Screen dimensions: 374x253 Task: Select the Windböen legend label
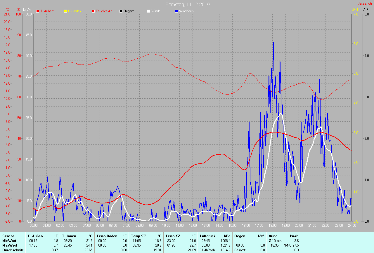click(x=186, y=11)
